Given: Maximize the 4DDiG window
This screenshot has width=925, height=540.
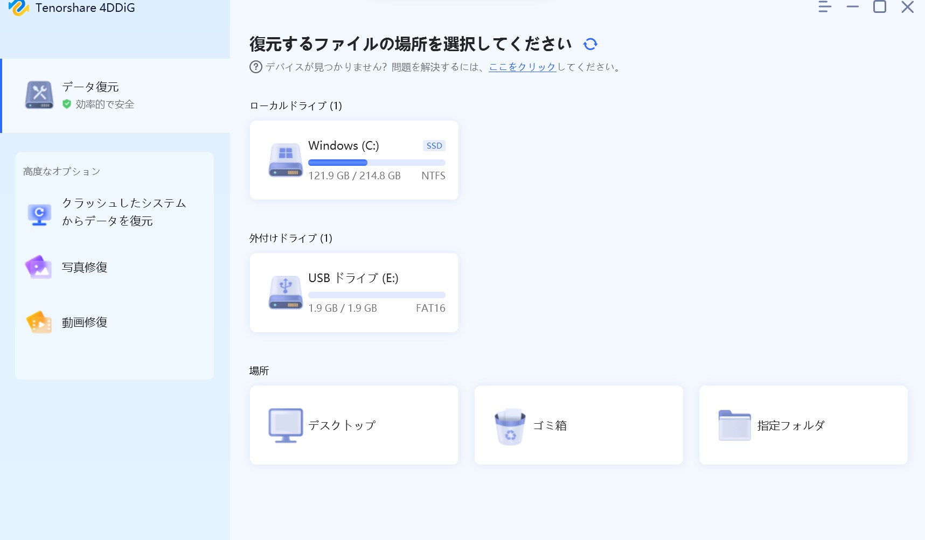Looking at the screenshot, I should coord(880,7).
